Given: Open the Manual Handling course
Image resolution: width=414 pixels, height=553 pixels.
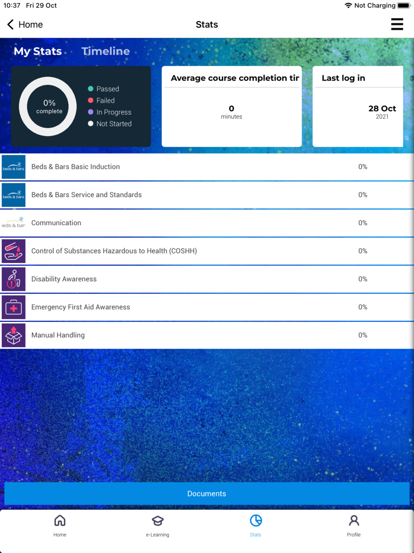Looking at the screenshot, I should (207, 335).
